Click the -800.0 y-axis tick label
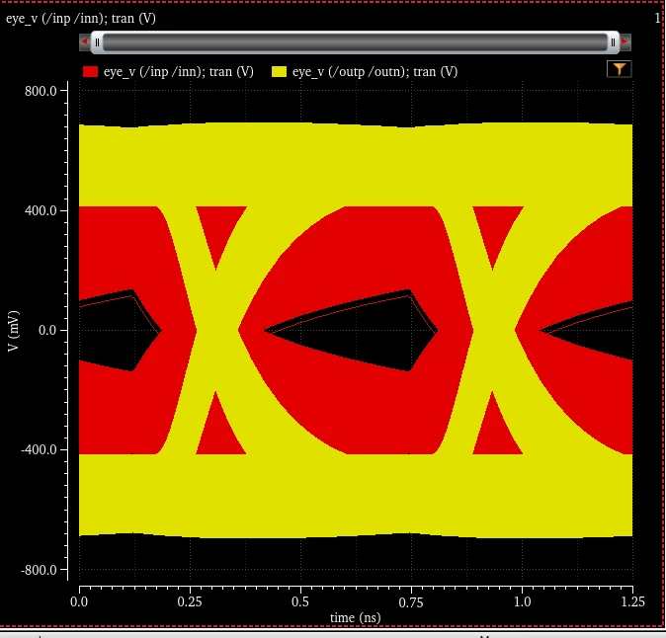The width and height of the screenshot is (666, 638). click(39, 570)
